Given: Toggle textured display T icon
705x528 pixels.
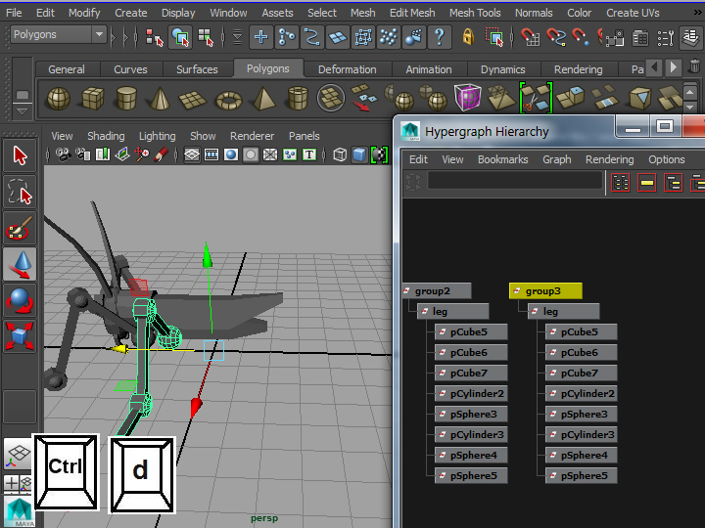Looking at the screenshot, I should click(x=309, y=155).
